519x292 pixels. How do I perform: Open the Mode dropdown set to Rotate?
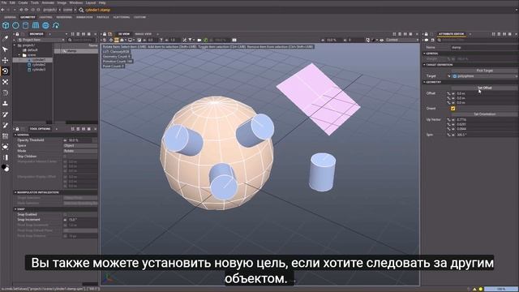click(80, 151)
